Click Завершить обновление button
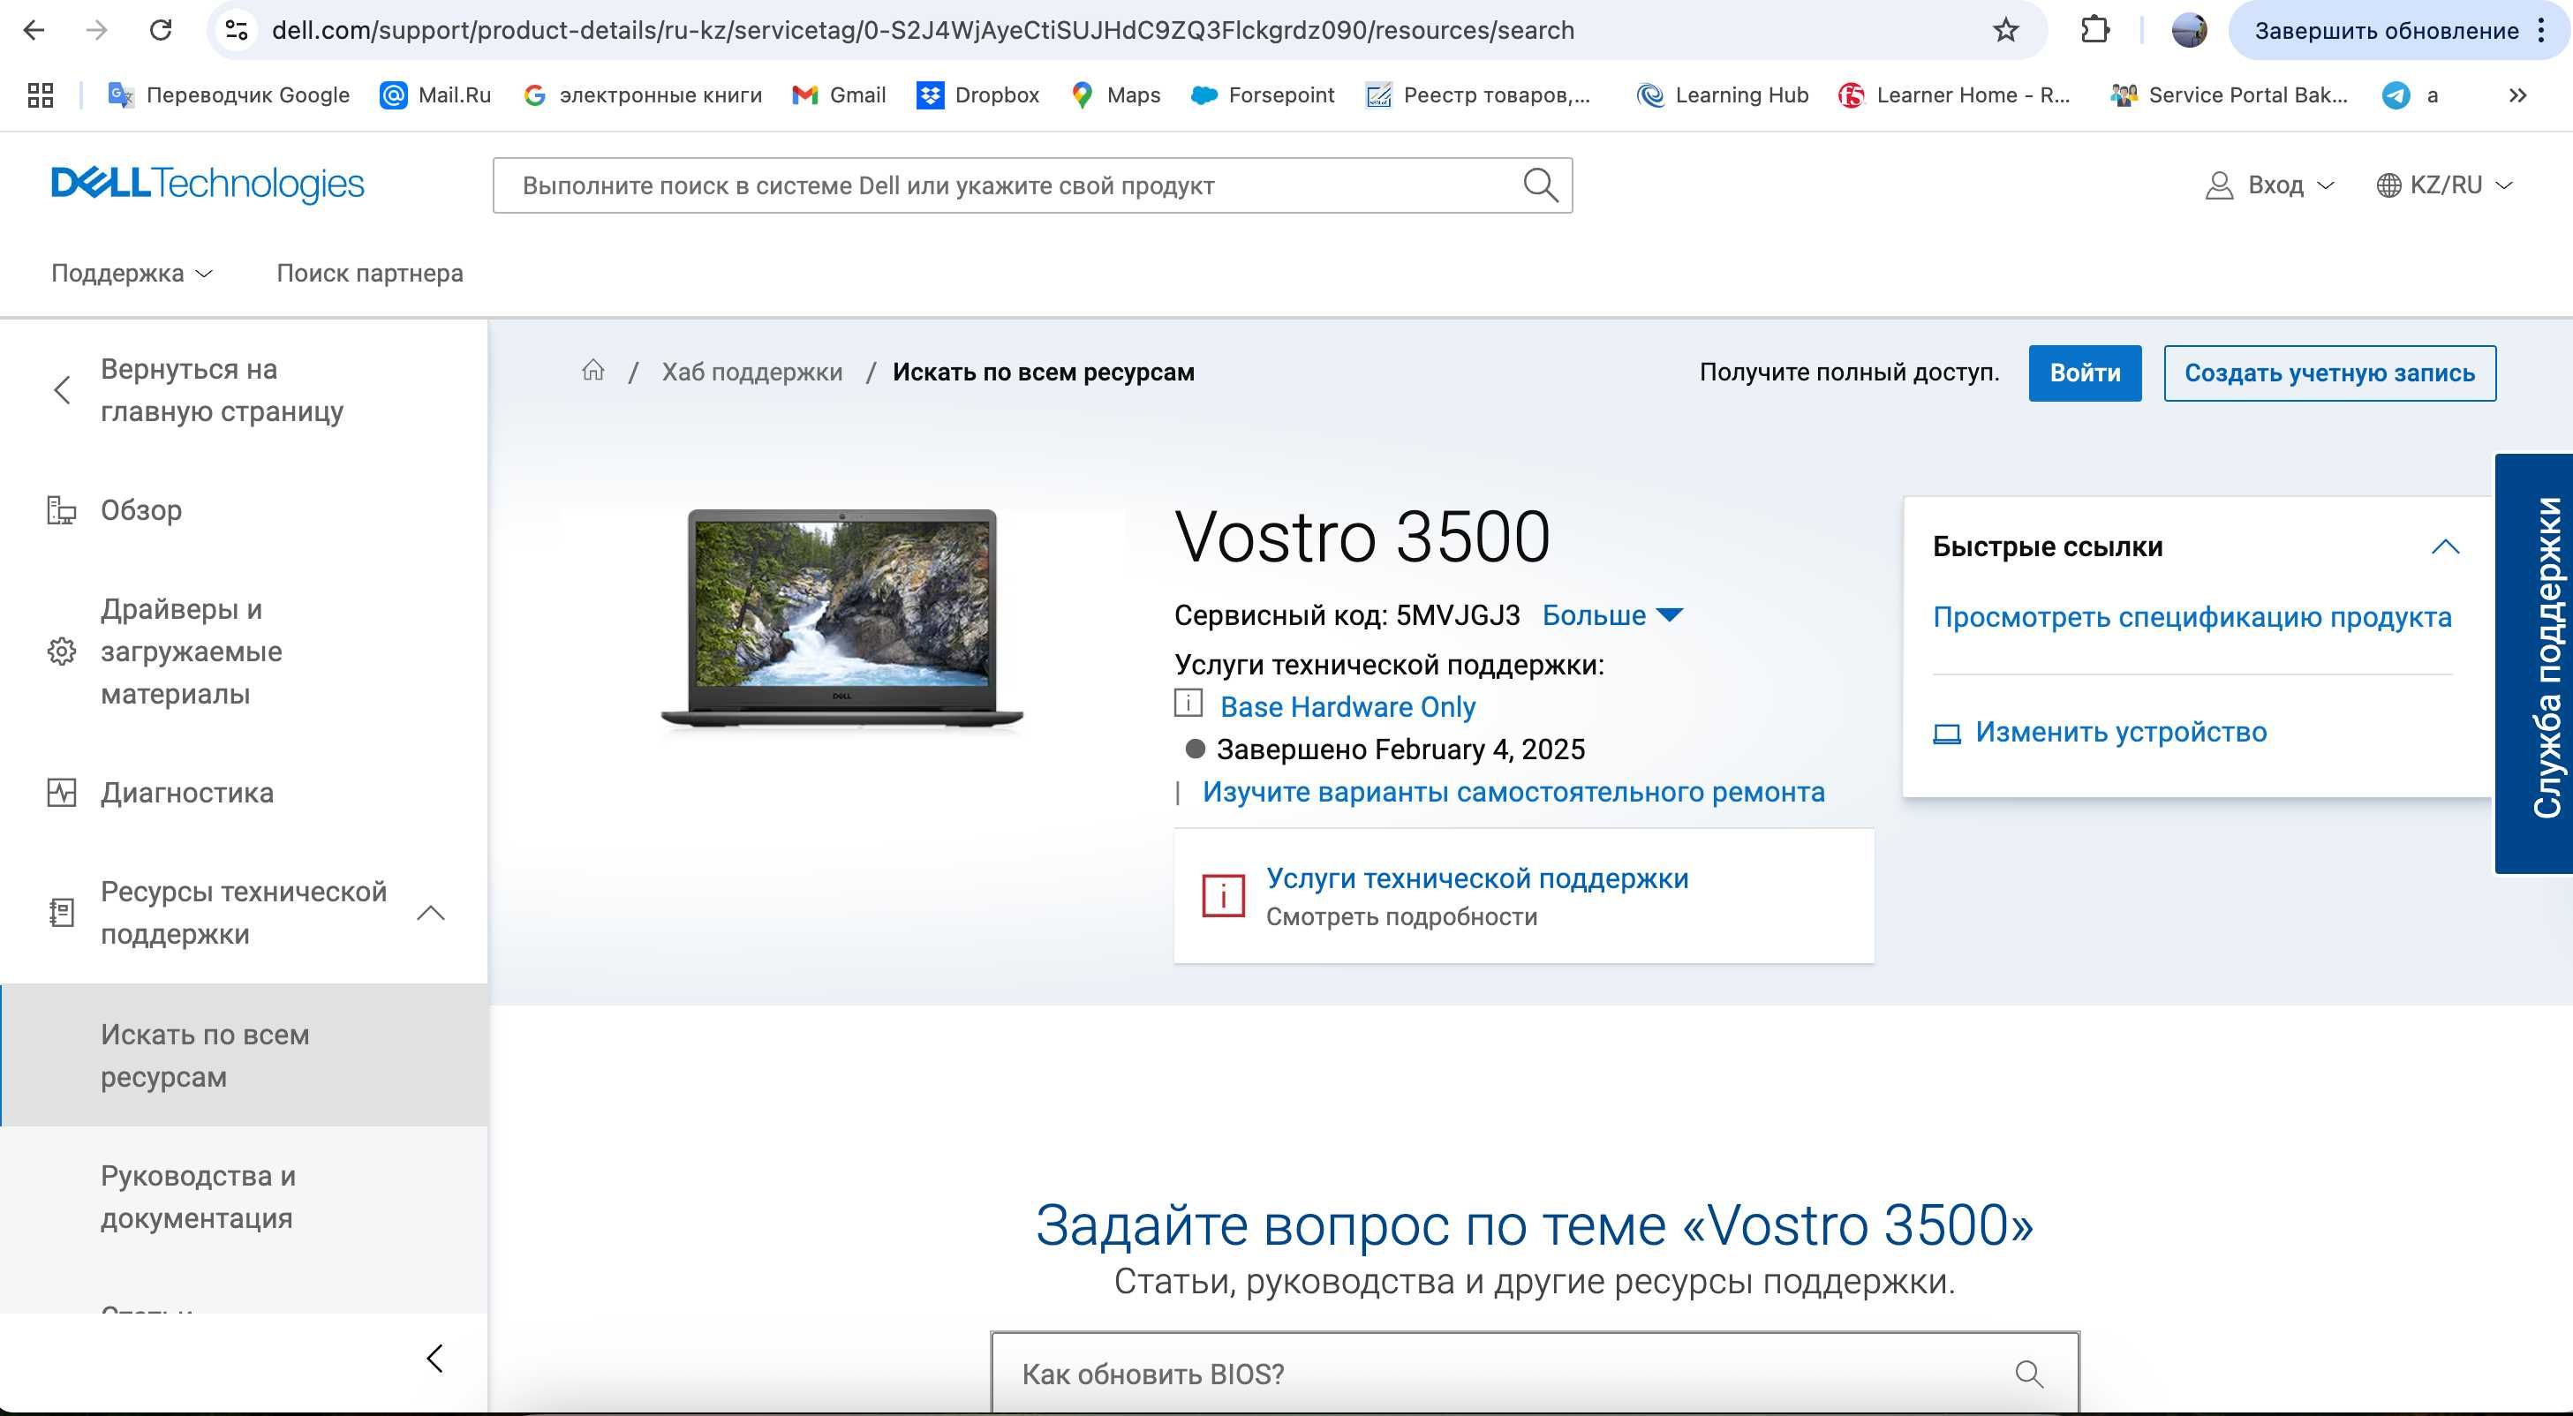The width and height of the screenshot is (2573, 1416). [x=2386, y=30]
